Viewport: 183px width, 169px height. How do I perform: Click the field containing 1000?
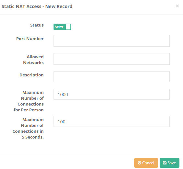(112, 94)
